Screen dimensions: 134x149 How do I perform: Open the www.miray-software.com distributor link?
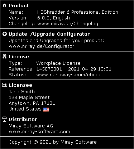(x=39, y=132)
